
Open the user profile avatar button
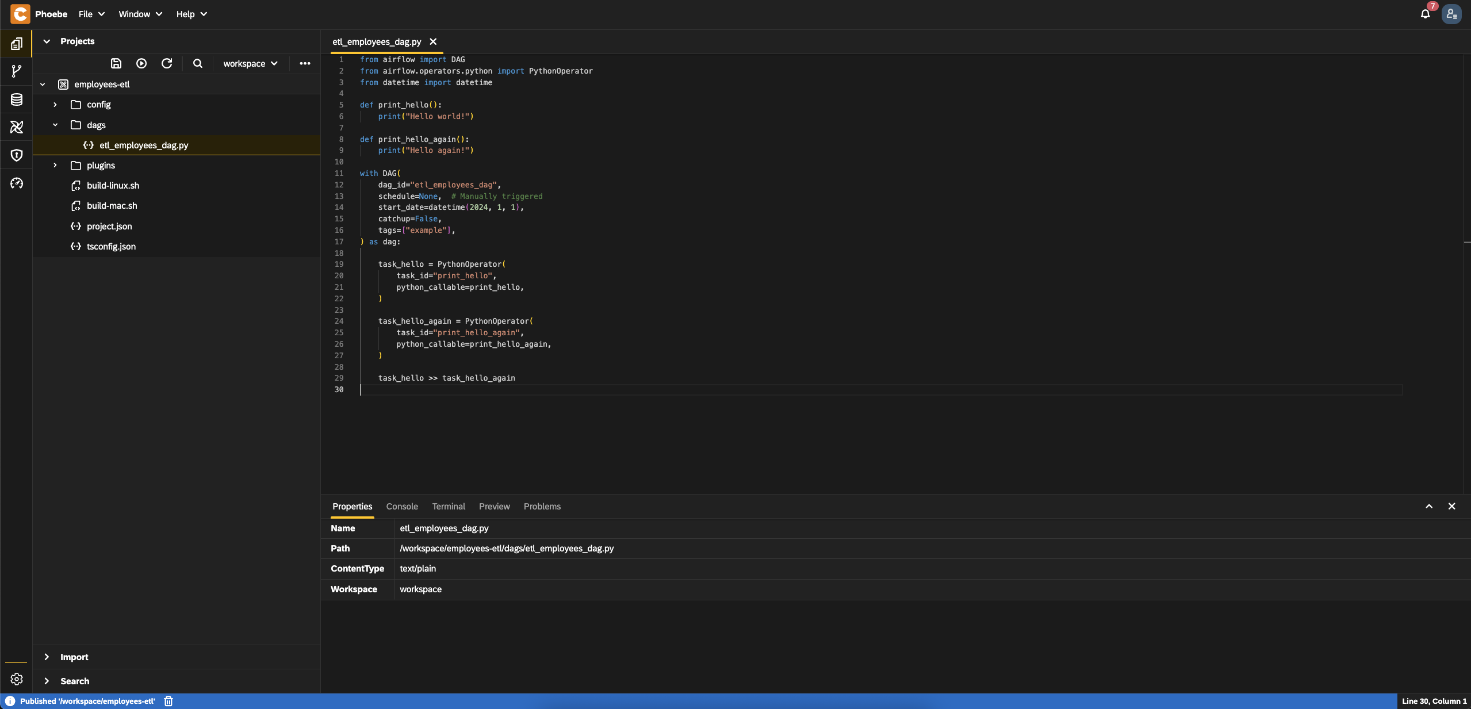point(1452,14)
